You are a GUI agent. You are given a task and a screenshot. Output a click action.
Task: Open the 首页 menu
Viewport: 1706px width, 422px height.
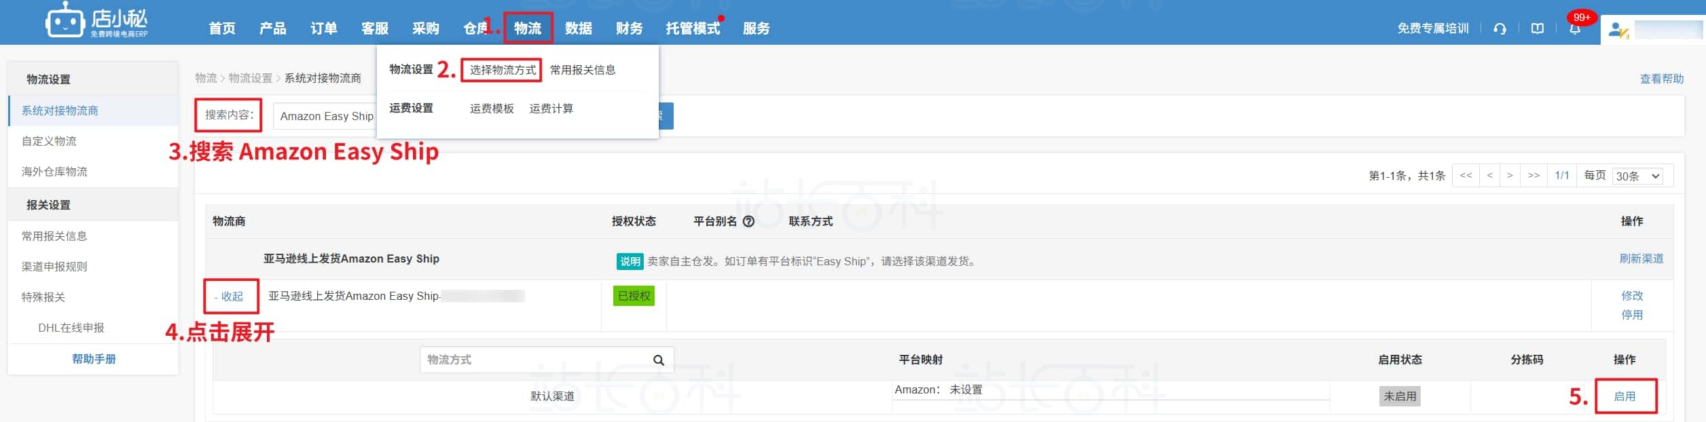[222, 28]
